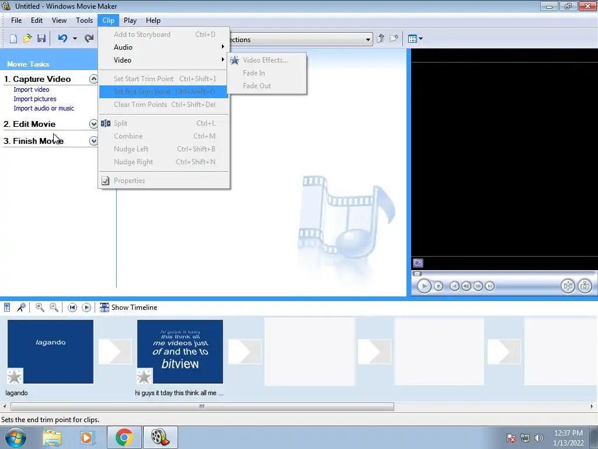
Task: Click the New Project toolbar icon
Action: 13,39
